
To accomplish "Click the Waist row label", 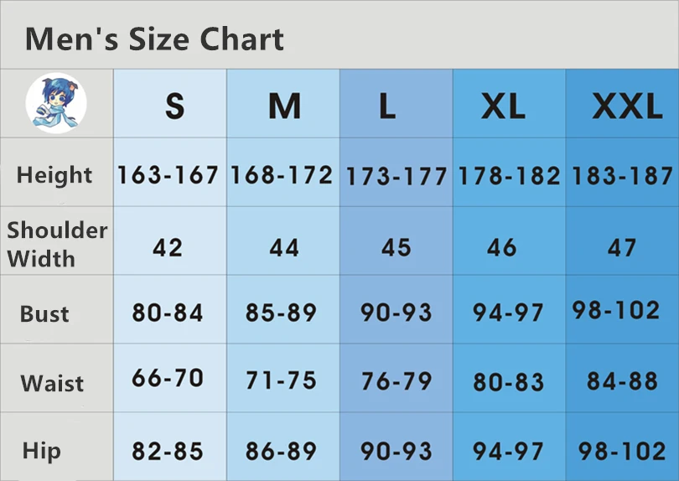I will (52, 383).
